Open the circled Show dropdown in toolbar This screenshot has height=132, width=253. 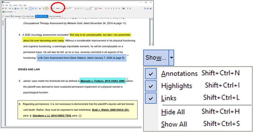tap(59, 8)
